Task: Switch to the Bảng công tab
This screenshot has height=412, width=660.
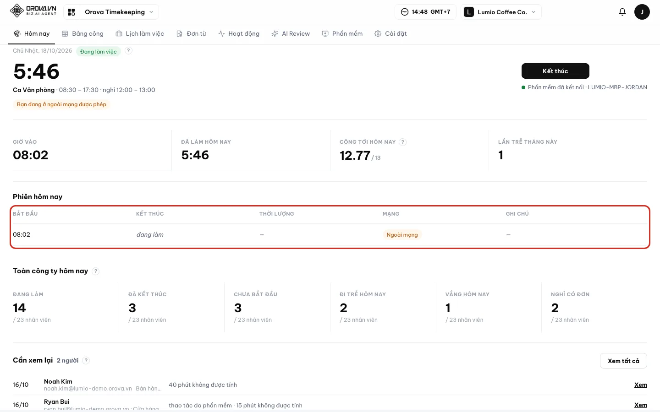Action: point(83,34)
